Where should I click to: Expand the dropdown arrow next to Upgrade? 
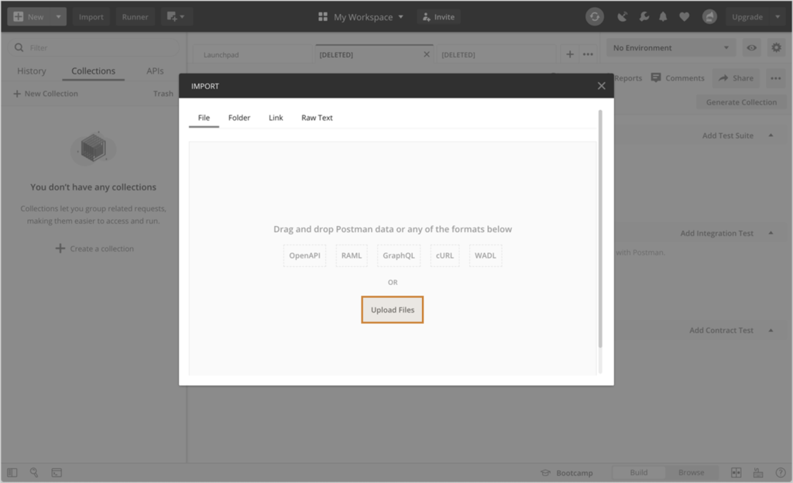click(778, 17)
